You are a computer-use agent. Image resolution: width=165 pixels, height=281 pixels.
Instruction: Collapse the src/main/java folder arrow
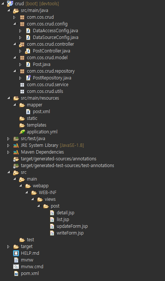pos(9,10)
